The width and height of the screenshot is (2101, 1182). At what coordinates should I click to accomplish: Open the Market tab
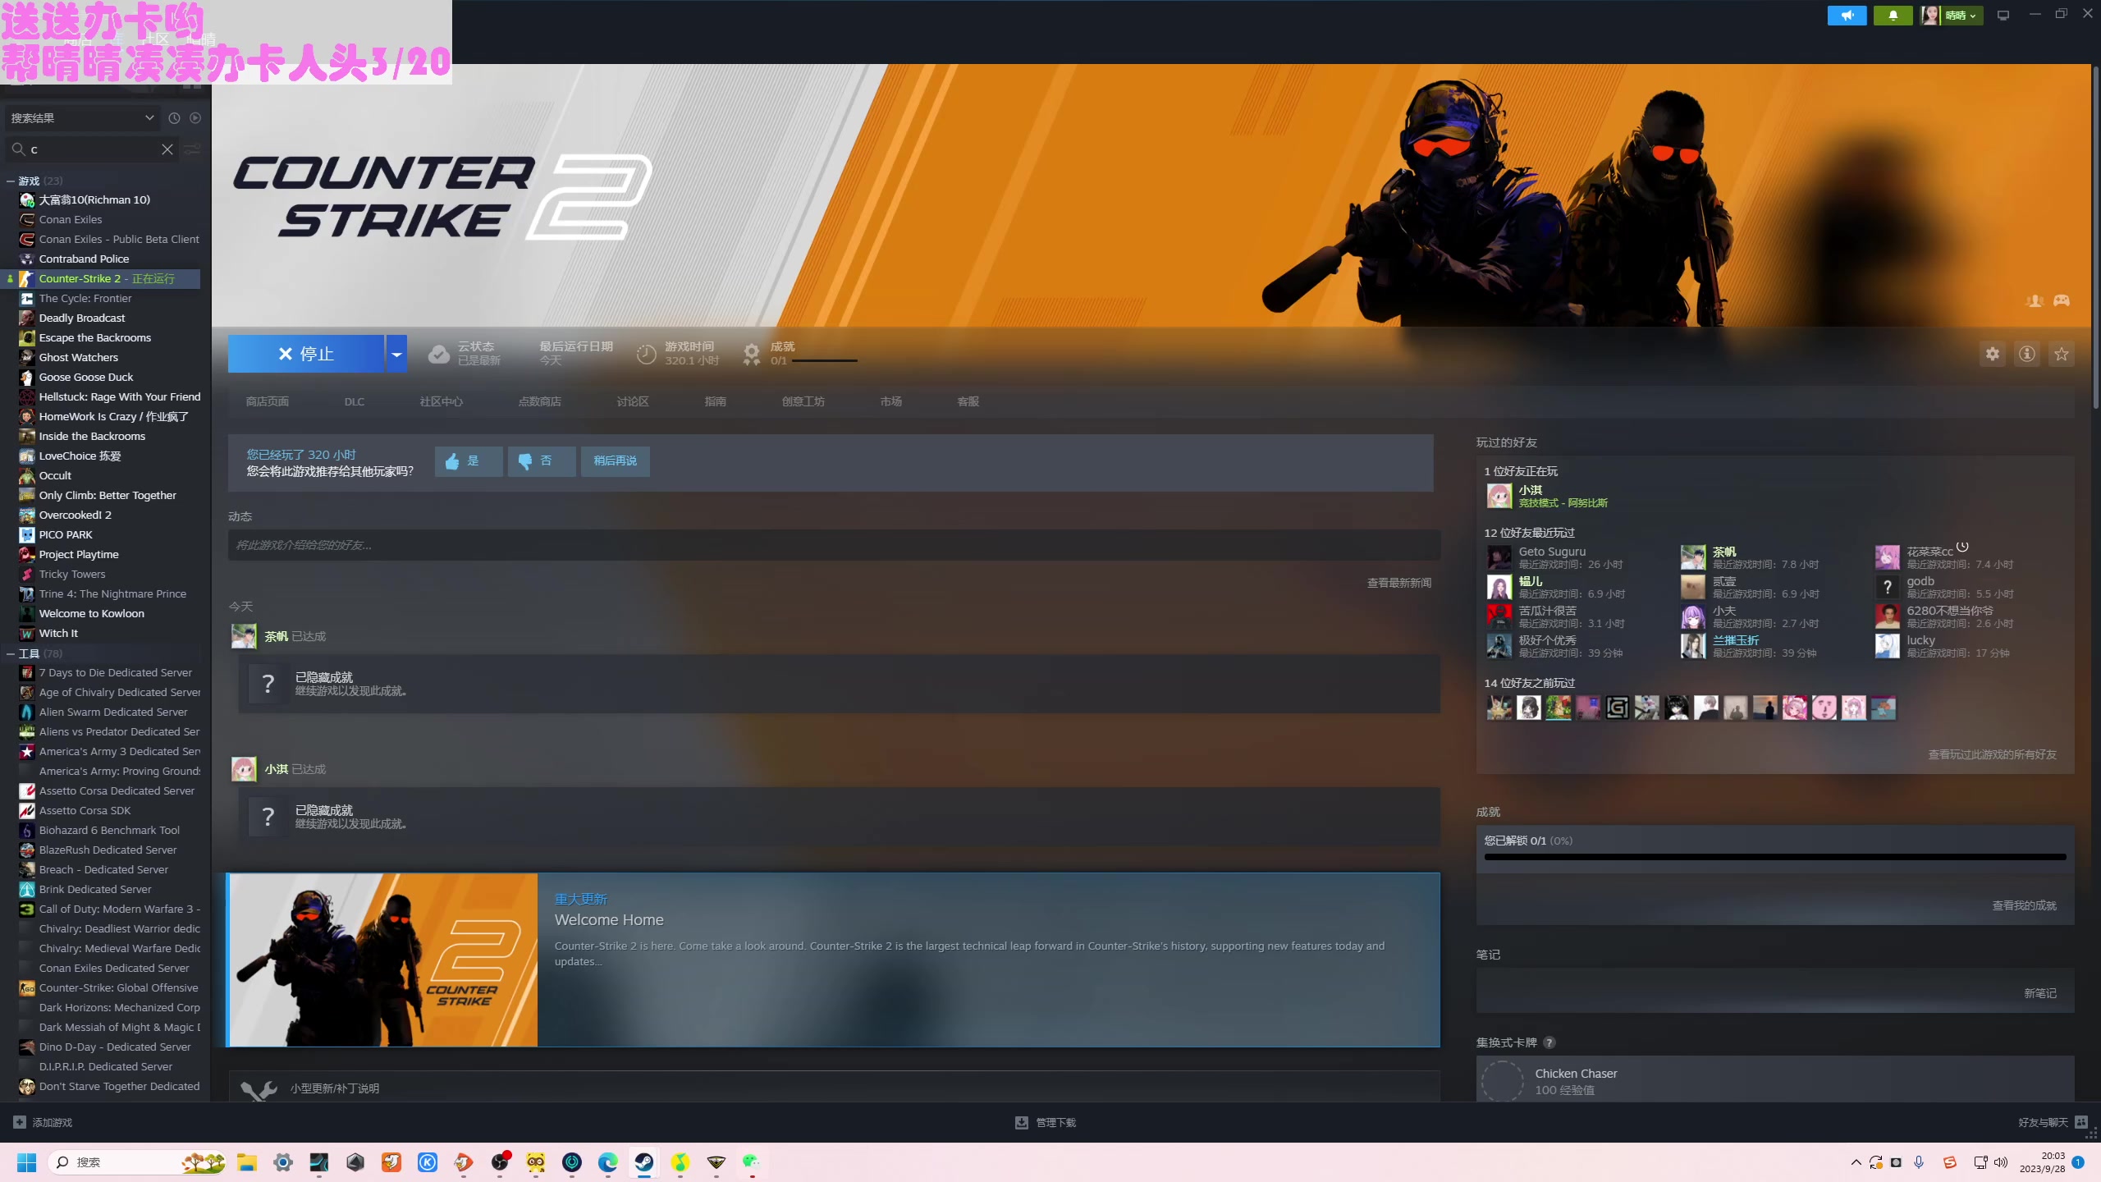[891, 401]
